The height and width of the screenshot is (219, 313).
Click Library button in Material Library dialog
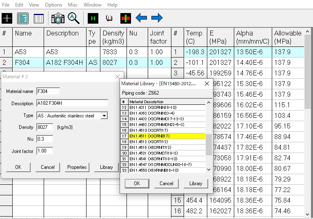(196, 184)
